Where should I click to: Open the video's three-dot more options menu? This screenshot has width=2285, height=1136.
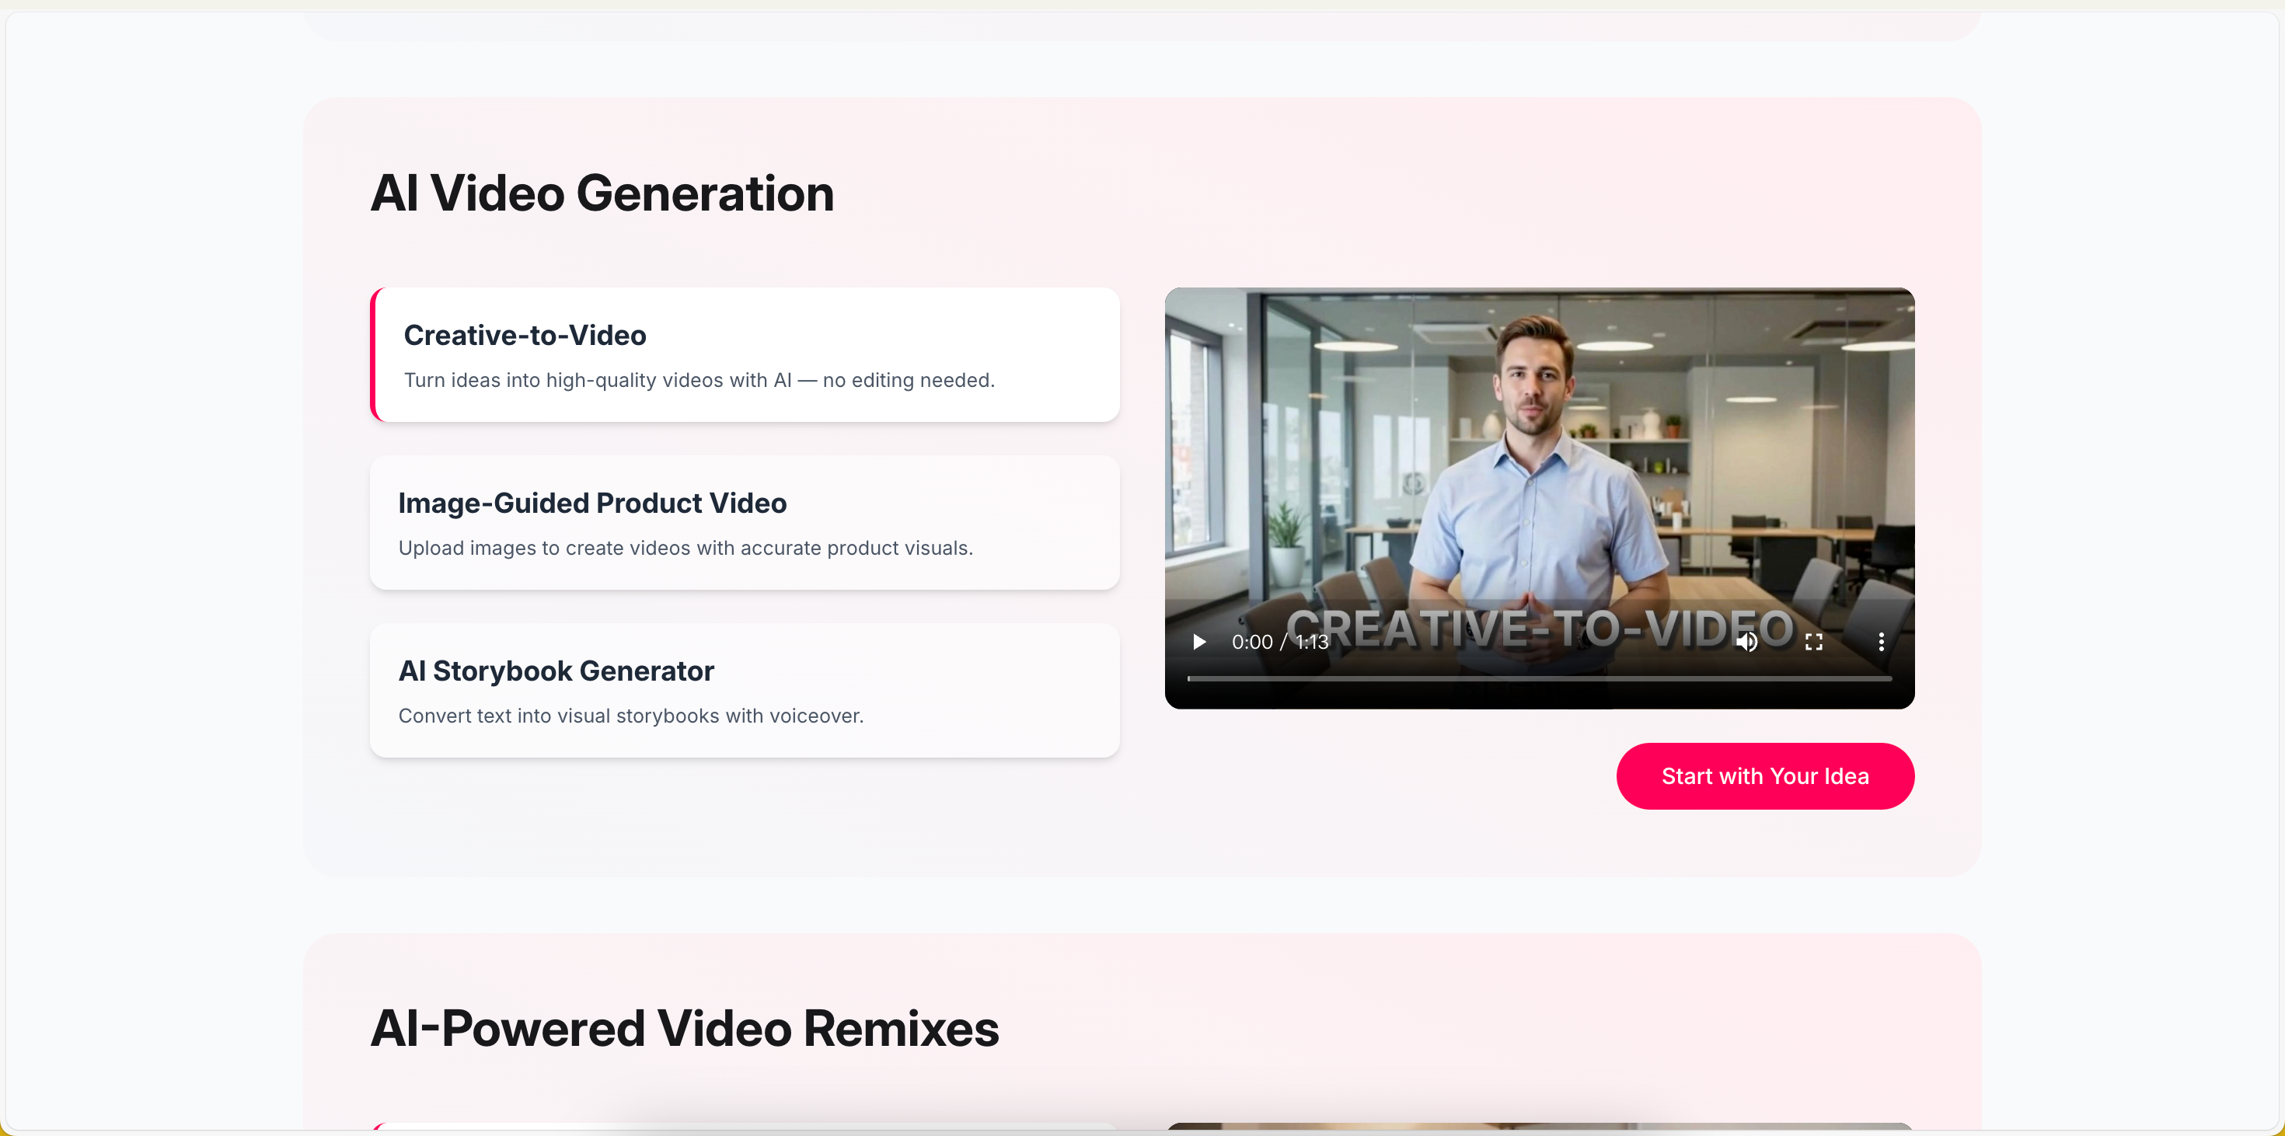click(x=1882, y=641)
